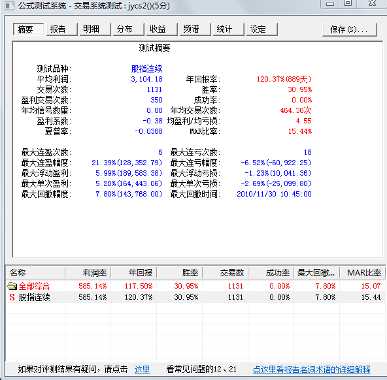Open the report terminology explanation link
The height and width of the screenshot is (380, 387).
click(x=311, y=369)
